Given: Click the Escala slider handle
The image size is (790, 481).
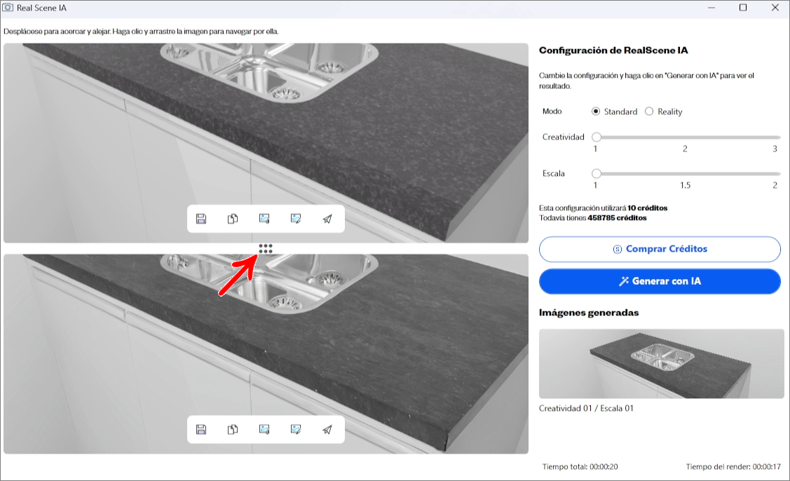Looking at the screenshot, I should point(597,173).
